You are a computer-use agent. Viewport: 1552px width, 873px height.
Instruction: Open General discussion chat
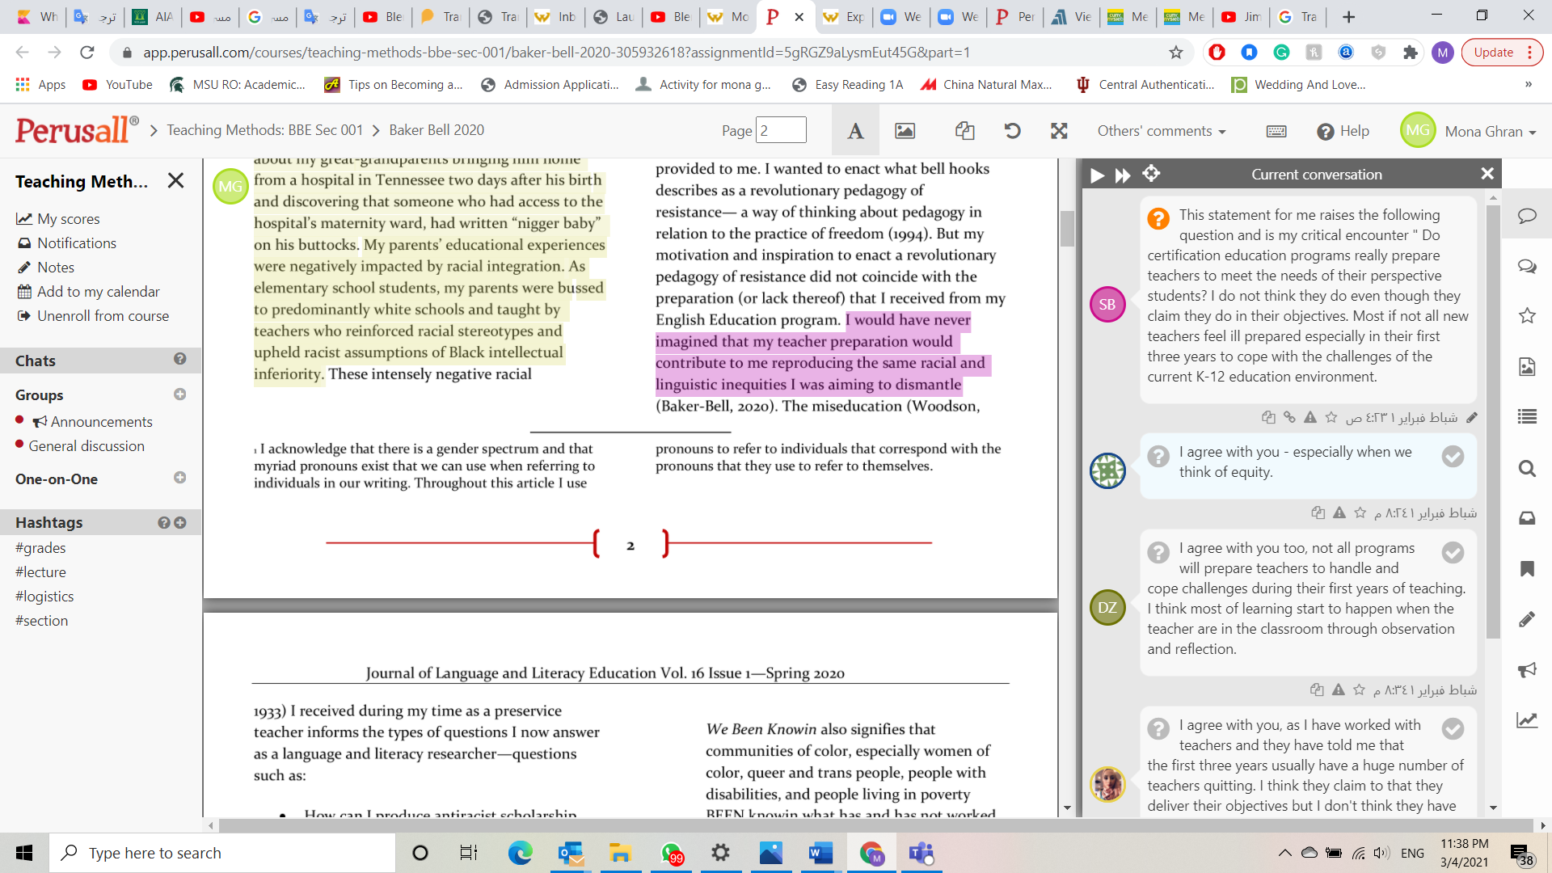tap(86, 446)
